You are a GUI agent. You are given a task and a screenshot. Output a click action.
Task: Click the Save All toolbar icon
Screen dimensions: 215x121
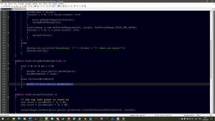click(x=9, y=6)
